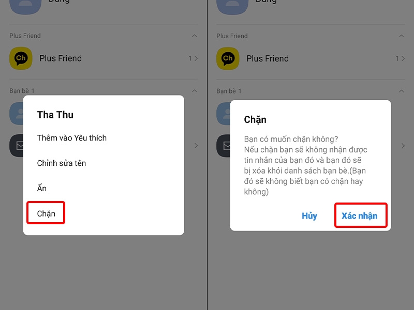
Task: Open the left dark envelope icon
Action: (17, 146)
